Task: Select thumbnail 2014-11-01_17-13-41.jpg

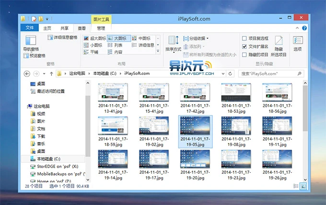Action: coord(113,98)
